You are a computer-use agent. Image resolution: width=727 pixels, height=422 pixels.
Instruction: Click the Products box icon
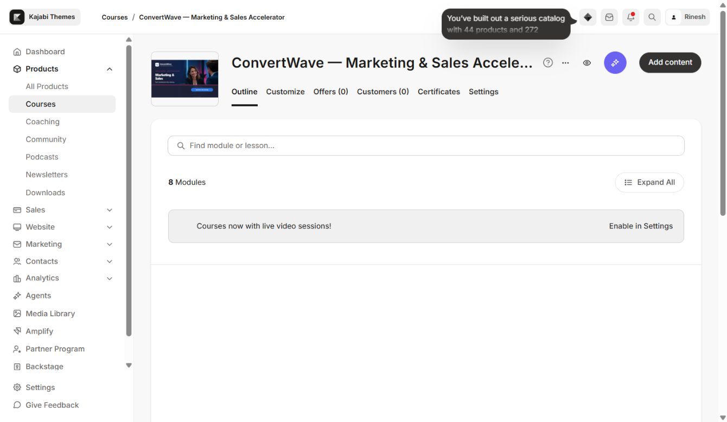[17, 69]
